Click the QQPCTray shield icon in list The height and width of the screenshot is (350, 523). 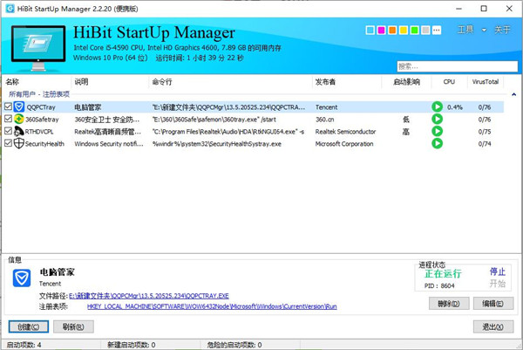pyautogui.click(x=19, y=106)
